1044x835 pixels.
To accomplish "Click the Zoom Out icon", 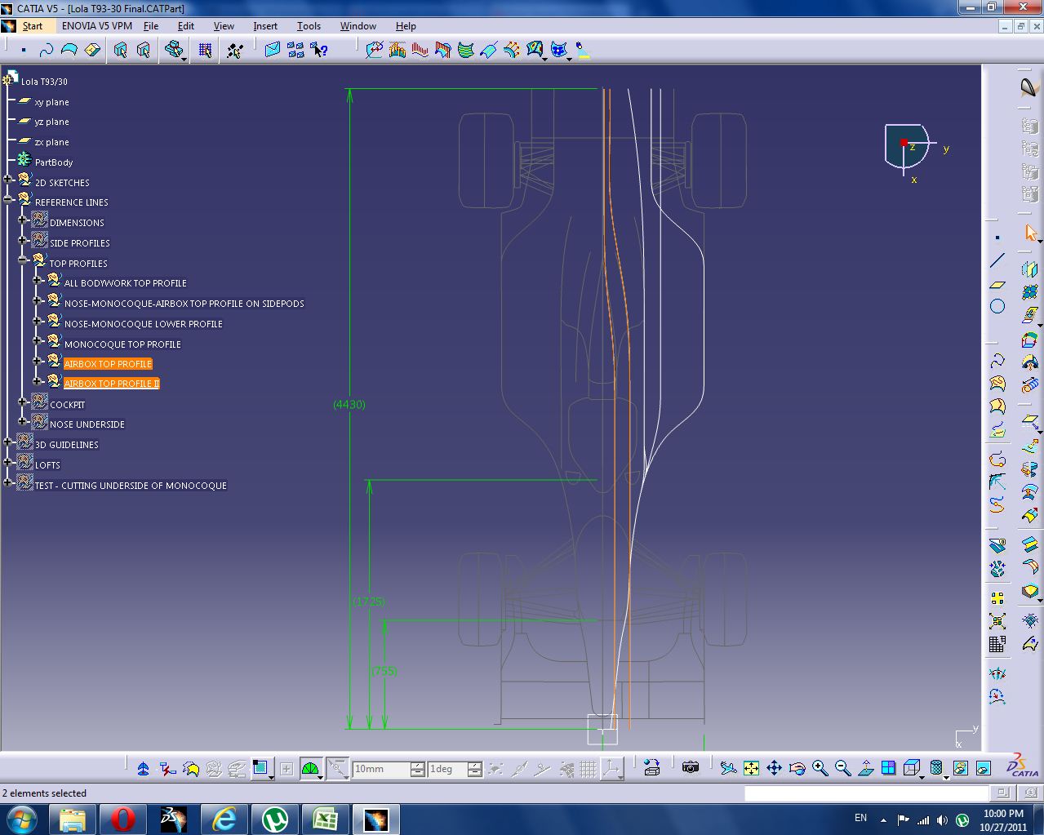I will pyautogui.click(x=842, y=768).
